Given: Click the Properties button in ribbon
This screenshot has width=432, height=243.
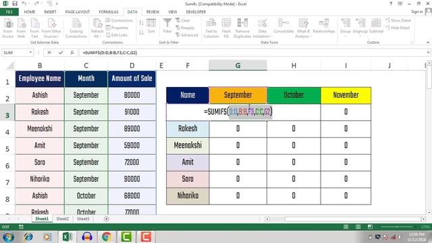Looking at the screenshot, I should pyautogui.click(x=117, y=28).
